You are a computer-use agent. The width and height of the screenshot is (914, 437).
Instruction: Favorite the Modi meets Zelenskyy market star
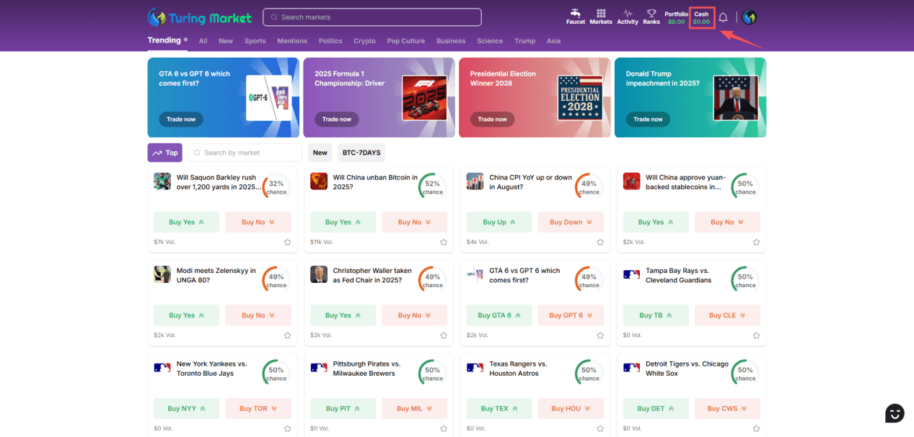point(287,335)
